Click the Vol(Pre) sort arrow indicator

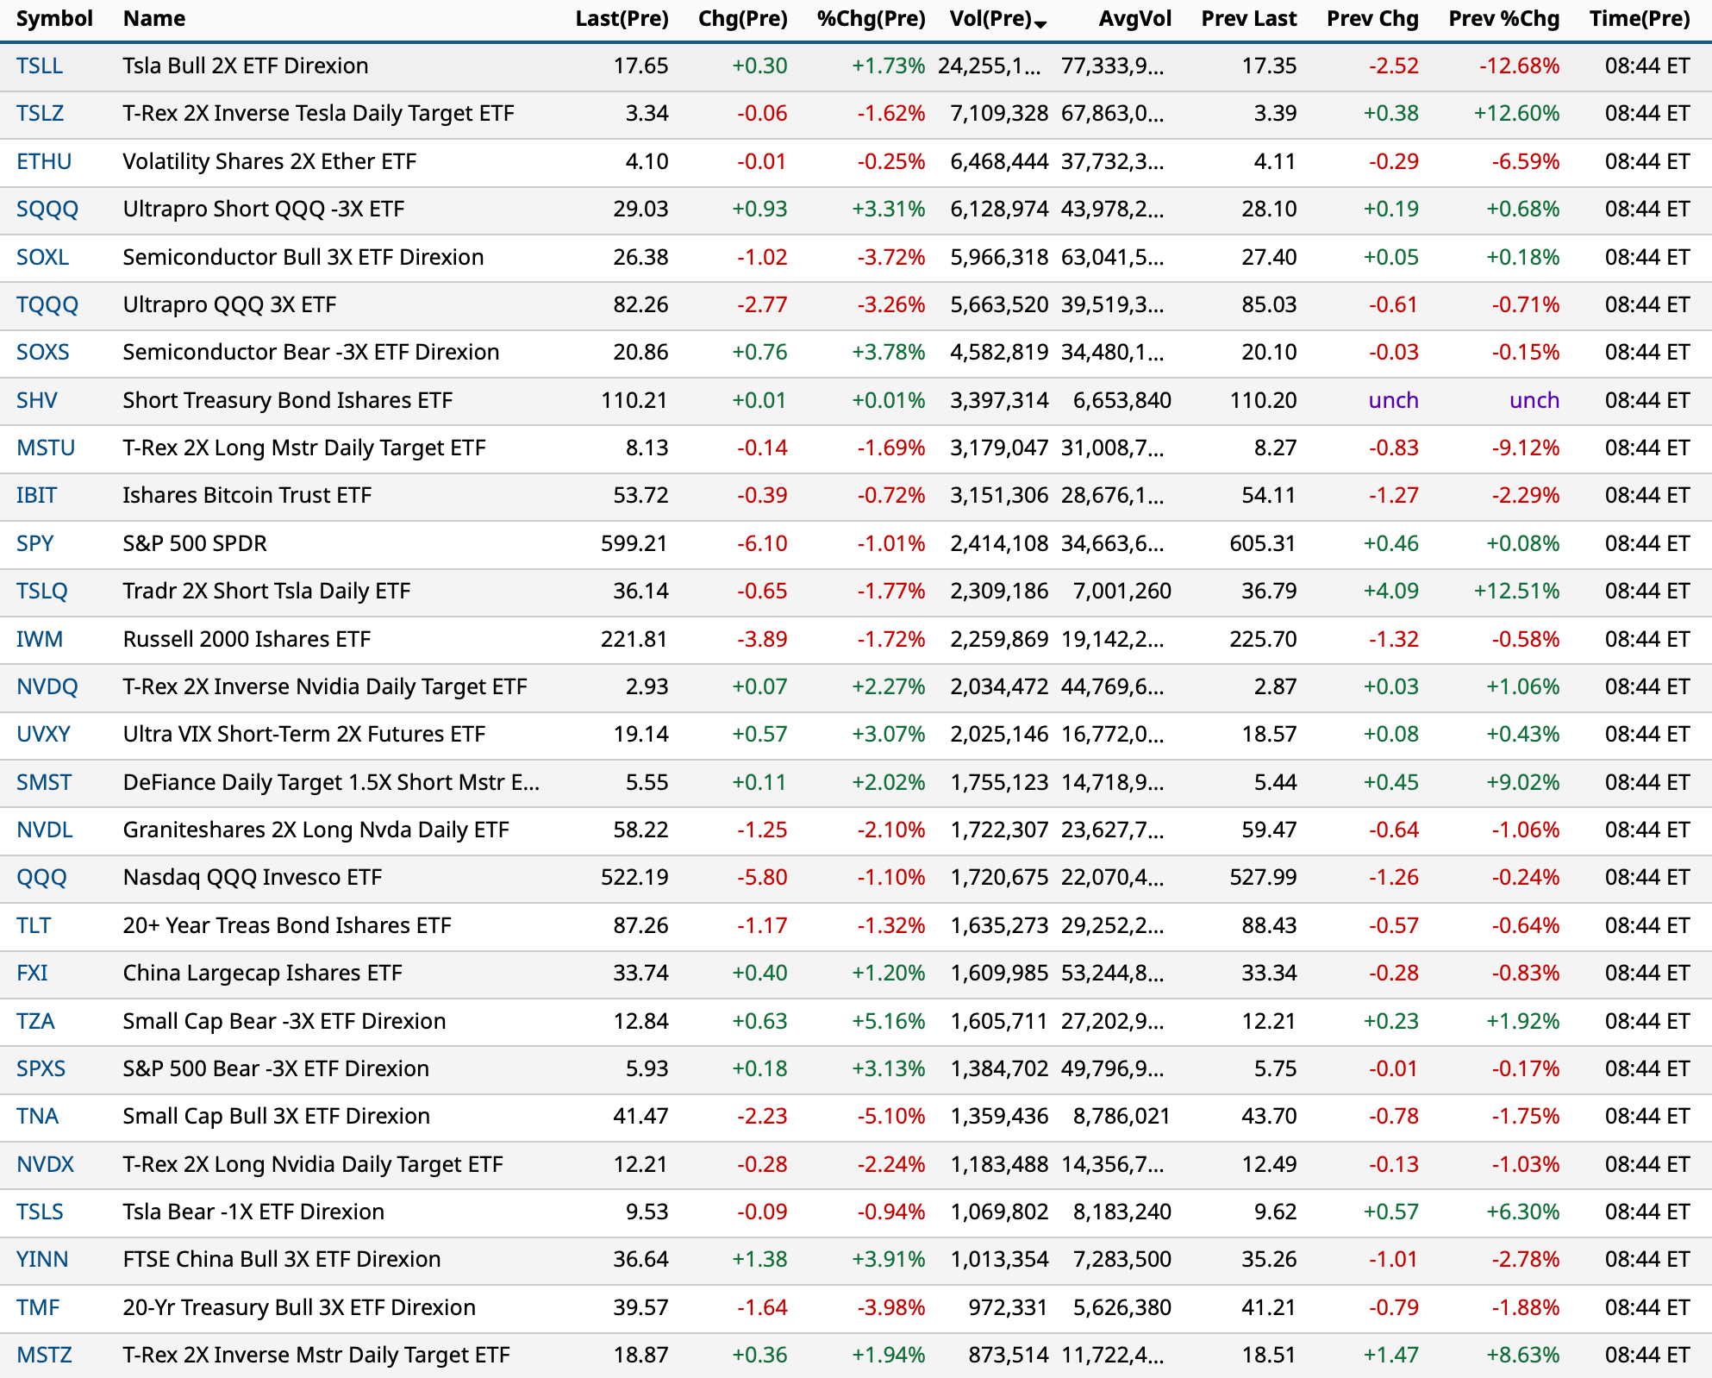click(1040, 23)
